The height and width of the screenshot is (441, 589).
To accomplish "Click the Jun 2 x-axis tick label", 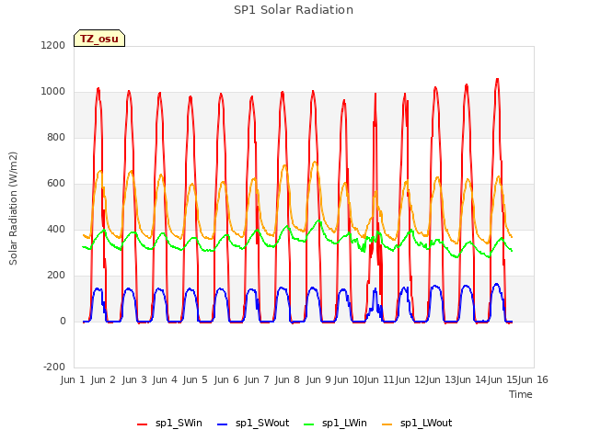I will pyautogui.click(x=103, y=379).
